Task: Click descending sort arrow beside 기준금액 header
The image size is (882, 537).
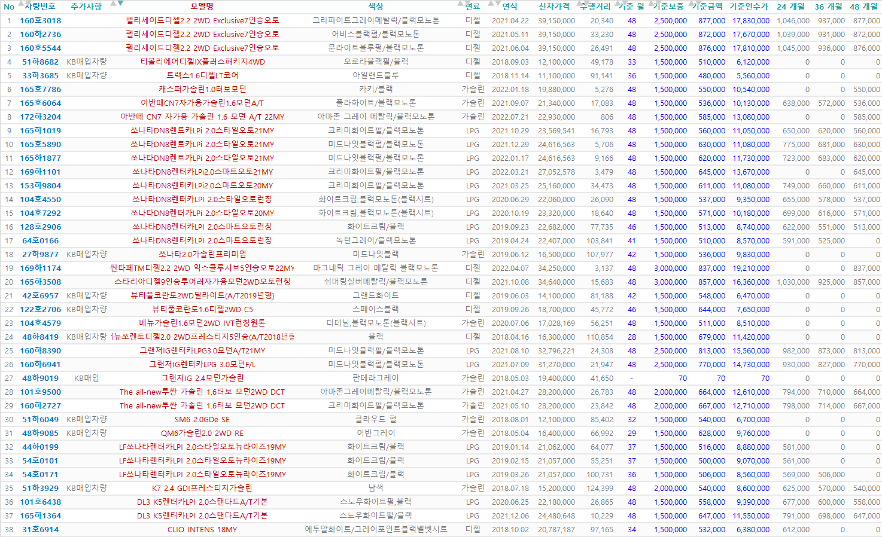Action: coord(699,3)
